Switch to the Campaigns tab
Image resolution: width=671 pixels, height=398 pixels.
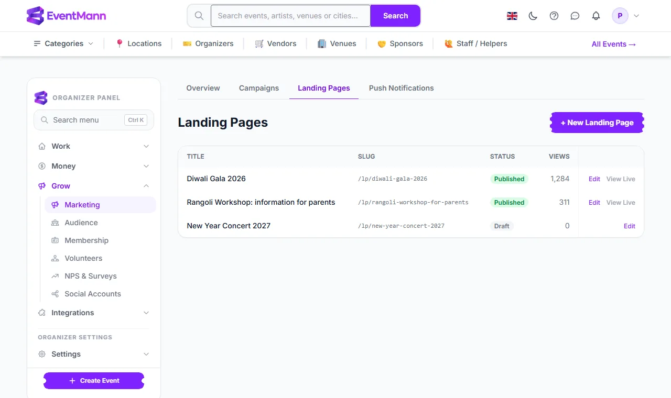259,88
